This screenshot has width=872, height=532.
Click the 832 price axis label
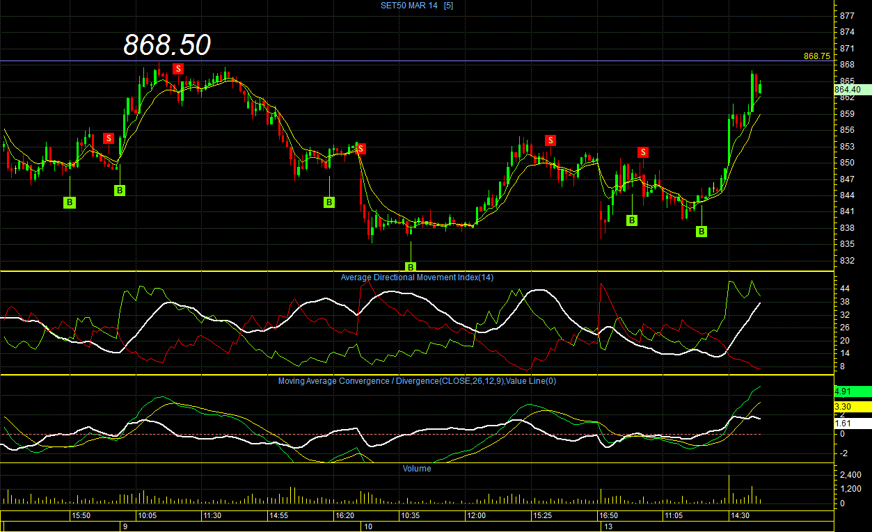tap(848, 261)
